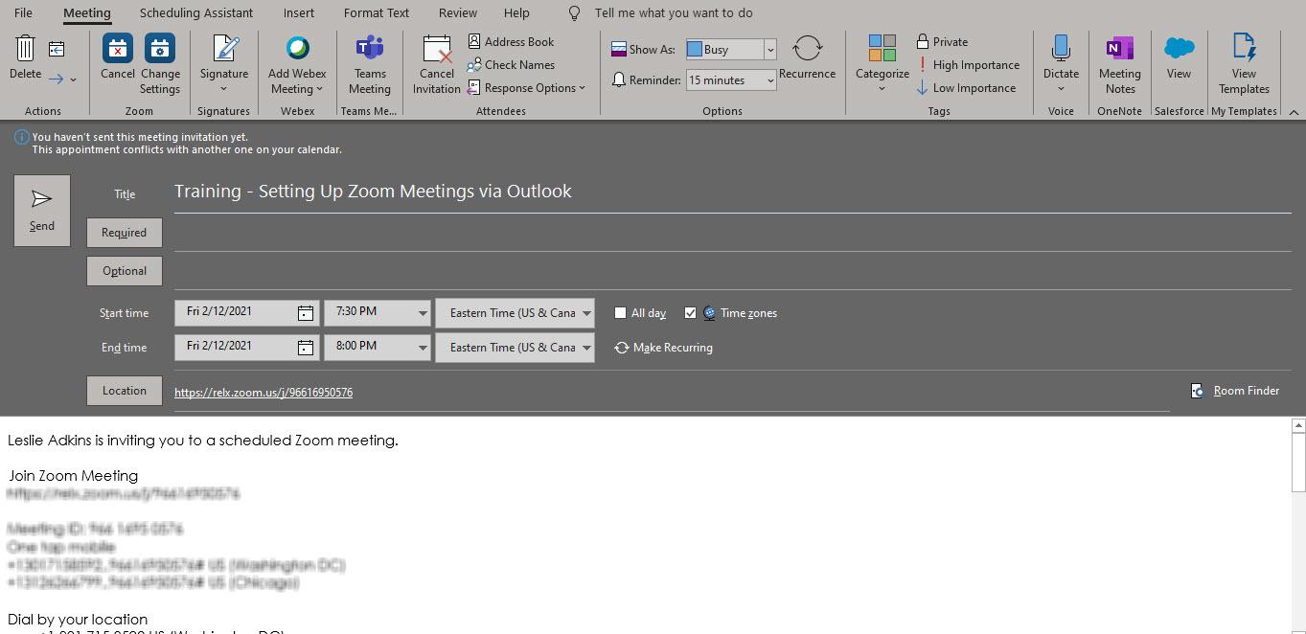
Task: Open the start time zone dropdown
Action: click(587, 313)
